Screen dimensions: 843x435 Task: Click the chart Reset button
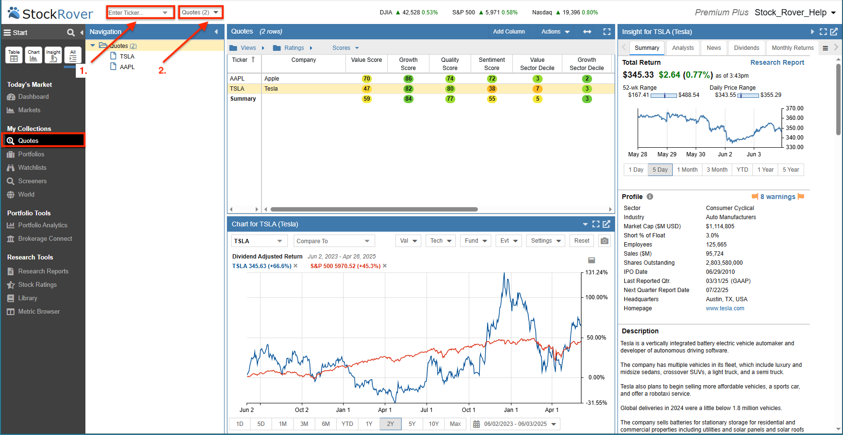pos(582,241)
